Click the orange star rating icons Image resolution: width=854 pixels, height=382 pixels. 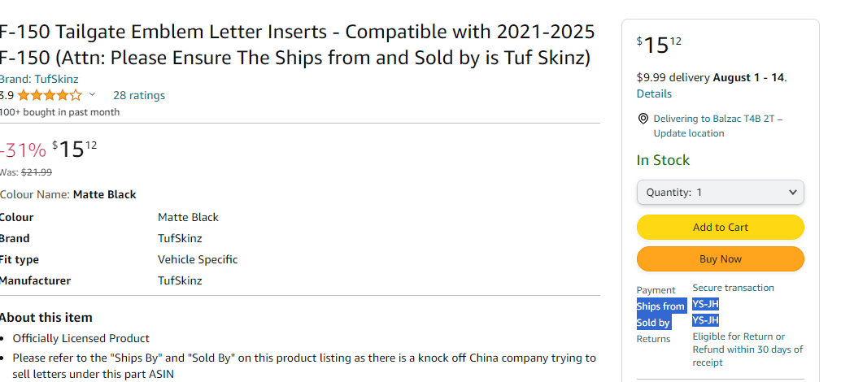[50, 95]
